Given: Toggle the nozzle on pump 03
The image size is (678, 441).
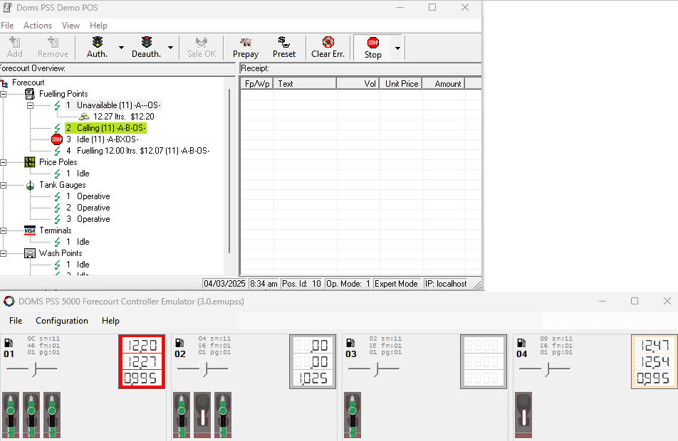Looking at the screenshot, I should (352, 413).
